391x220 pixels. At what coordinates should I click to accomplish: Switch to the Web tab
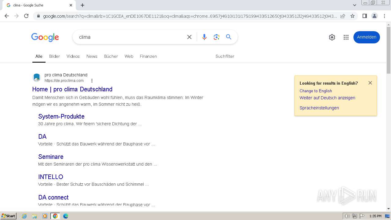coord(129,56)
